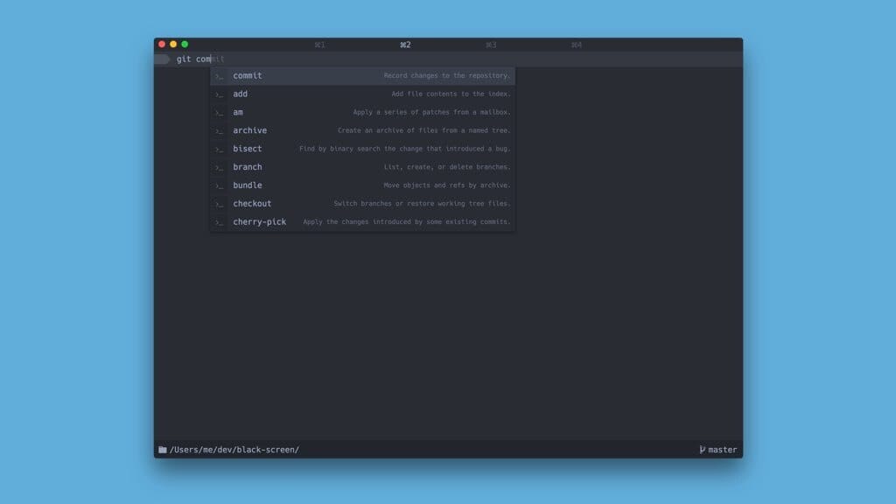896x504 pixels.
Task: Click the terminal icon beside bundle
Action: tap(219, 185)
